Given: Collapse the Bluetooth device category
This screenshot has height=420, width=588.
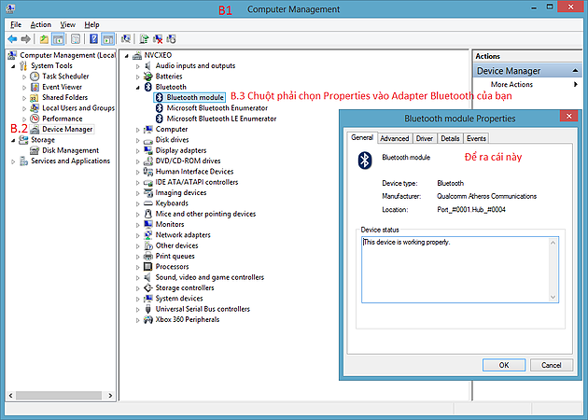Looking at the screenshot, I should (x=138, y=86).
